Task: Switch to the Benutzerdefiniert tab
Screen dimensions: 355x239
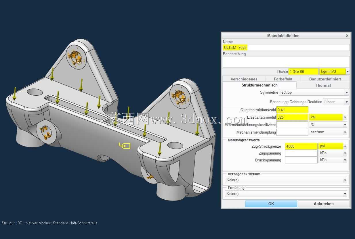Action: pyautogui.click(x=325, y=79)
